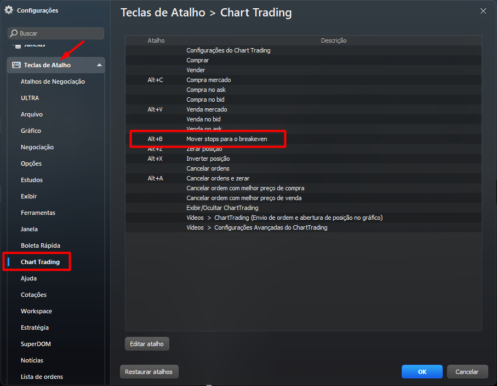Select the 'Cancelar ordens e zerar' row
The width and height of the screenshot is (497, 386).
tap(304, 179)
